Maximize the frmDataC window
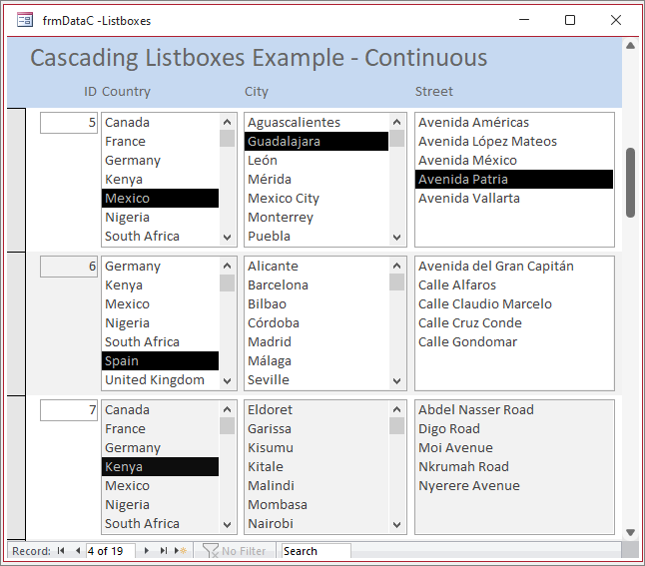This screenshot has height=566, width=645. [570, 20]
